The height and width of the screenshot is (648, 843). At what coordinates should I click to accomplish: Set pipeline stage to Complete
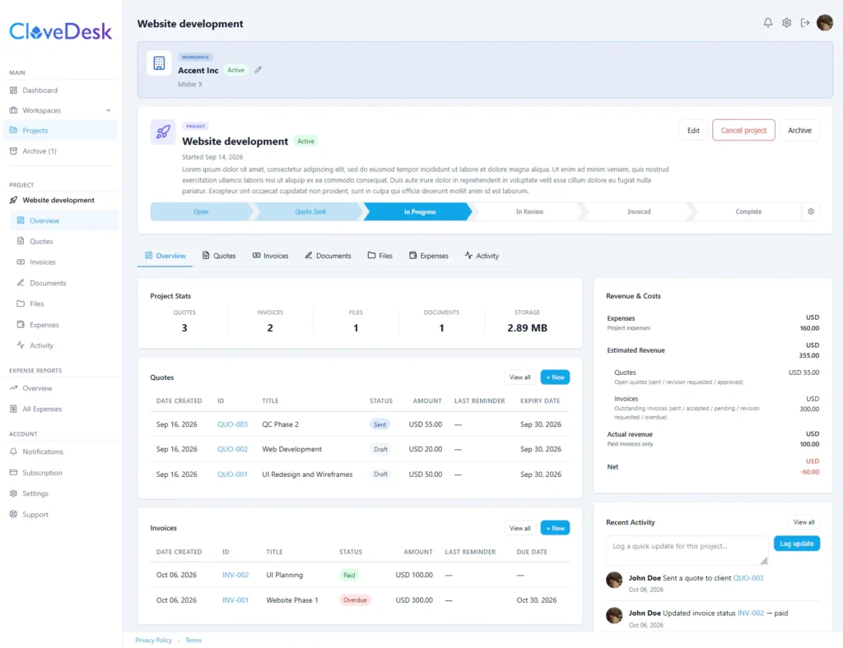pos(748,211)
